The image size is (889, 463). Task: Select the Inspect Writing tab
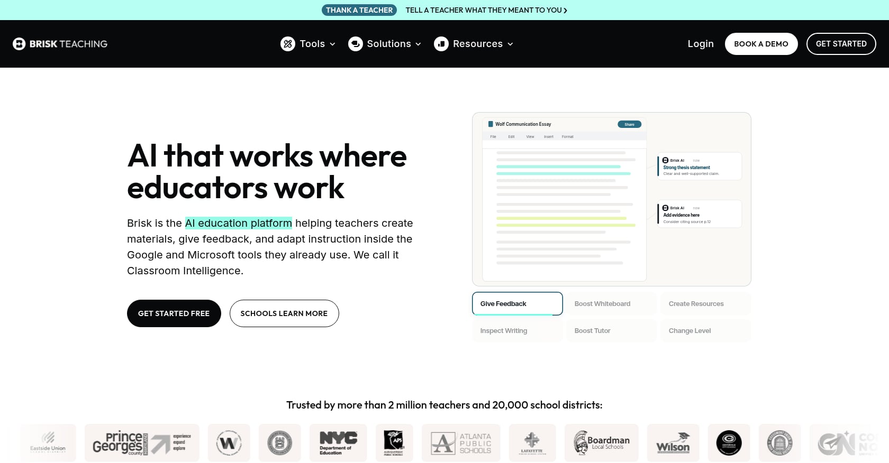518,330
